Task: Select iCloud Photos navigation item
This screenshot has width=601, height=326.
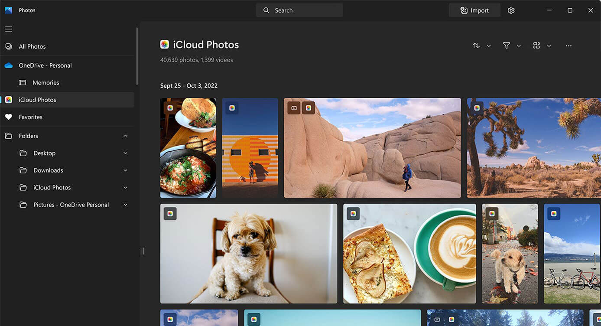Action: coord(67,100)
